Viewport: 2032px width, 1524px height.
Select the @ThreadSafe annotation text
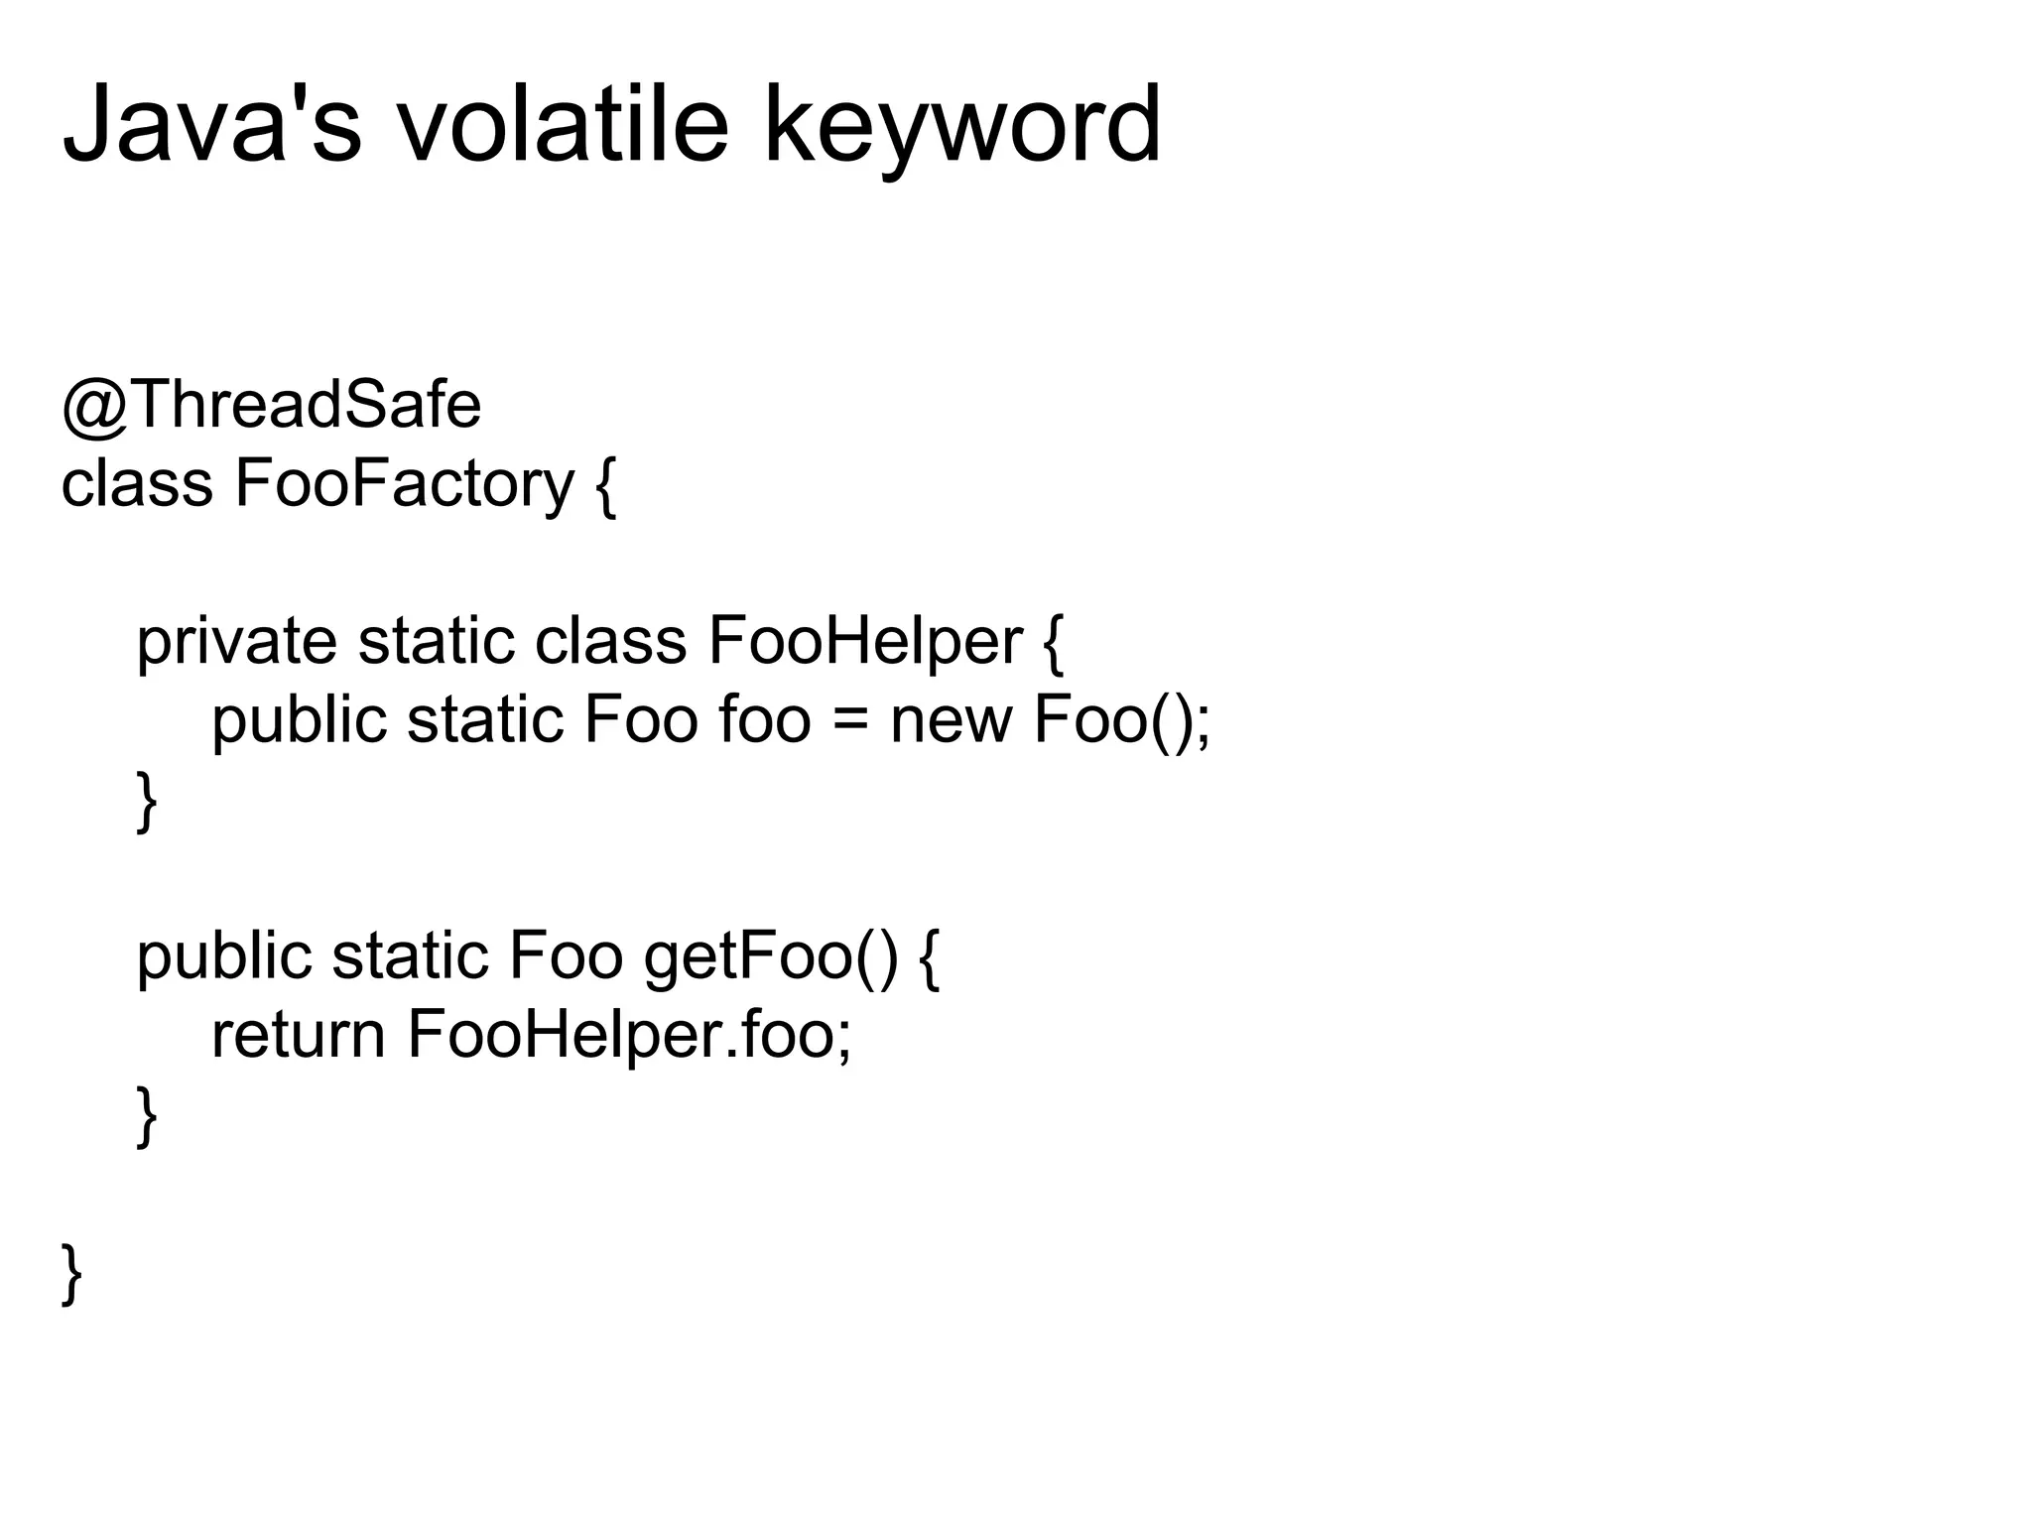click(271, 405)
